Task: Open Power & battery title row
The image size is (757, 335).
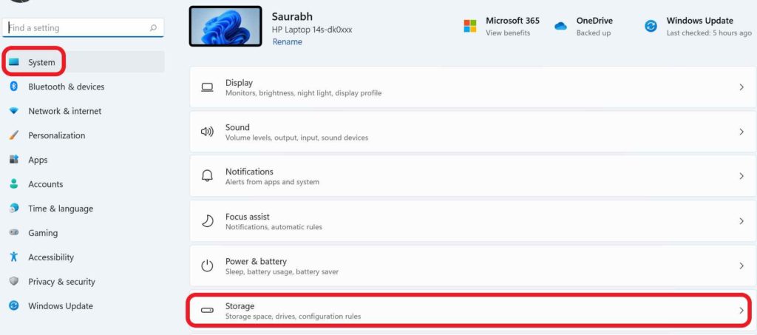Action: [x=473, y=265]
